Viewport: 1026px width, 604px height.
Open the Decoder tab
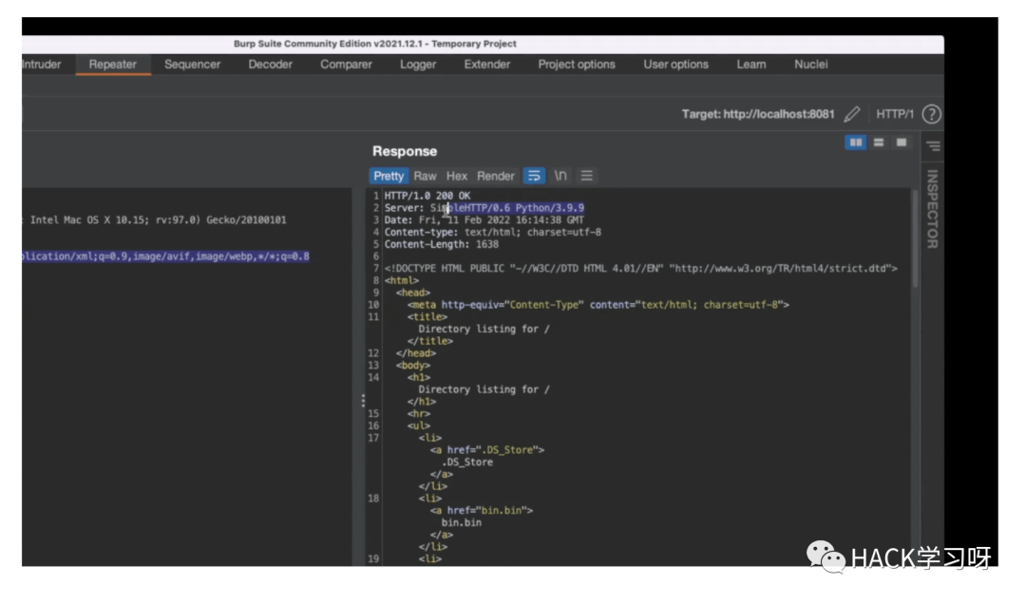click(270, 65)
